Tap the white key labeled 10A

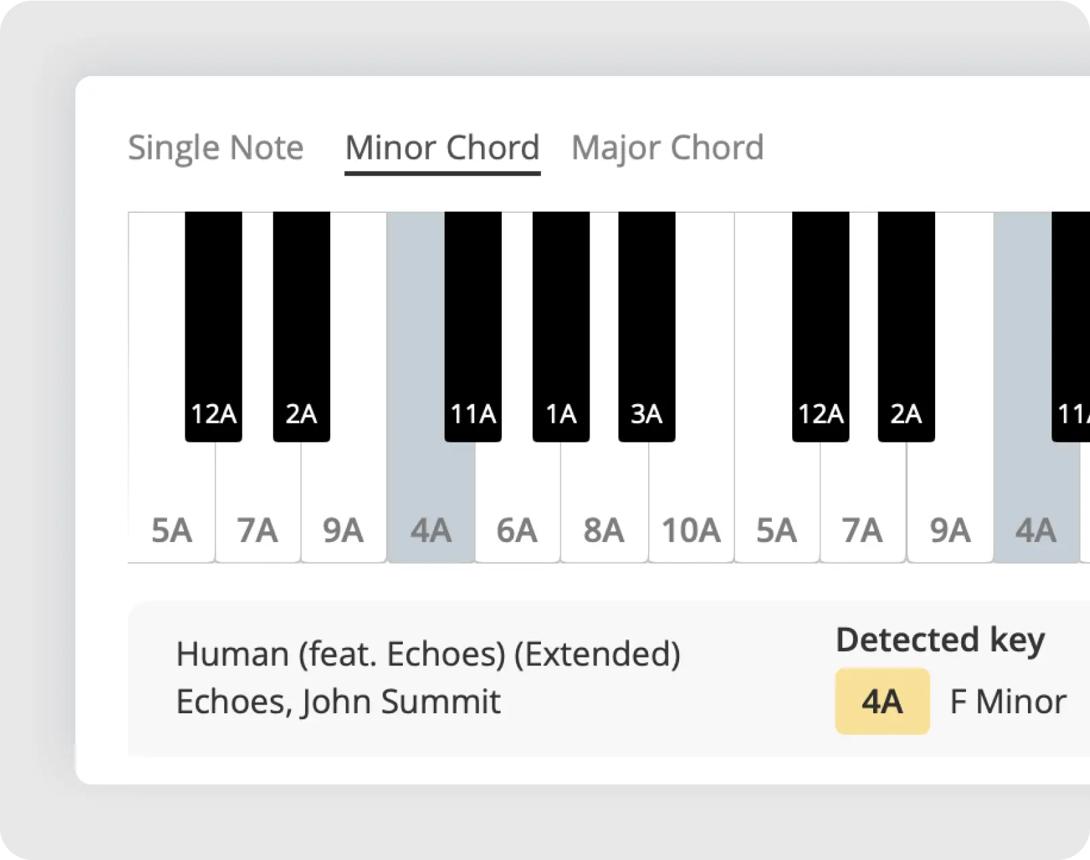691,512
